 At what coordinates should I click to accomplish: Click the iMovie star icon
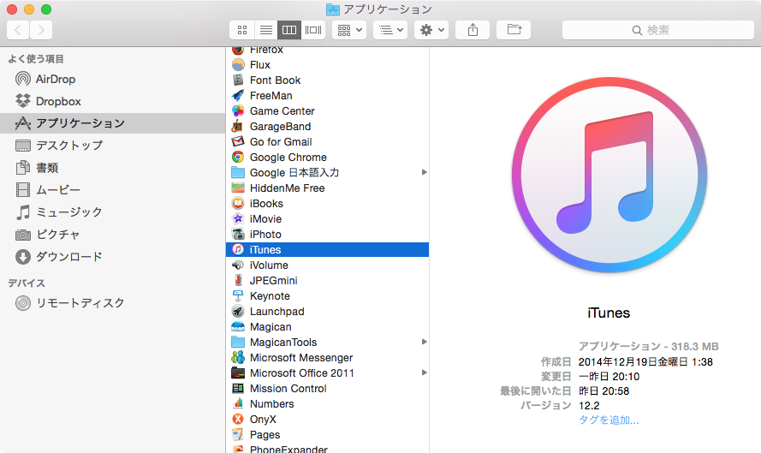(238, 219)
